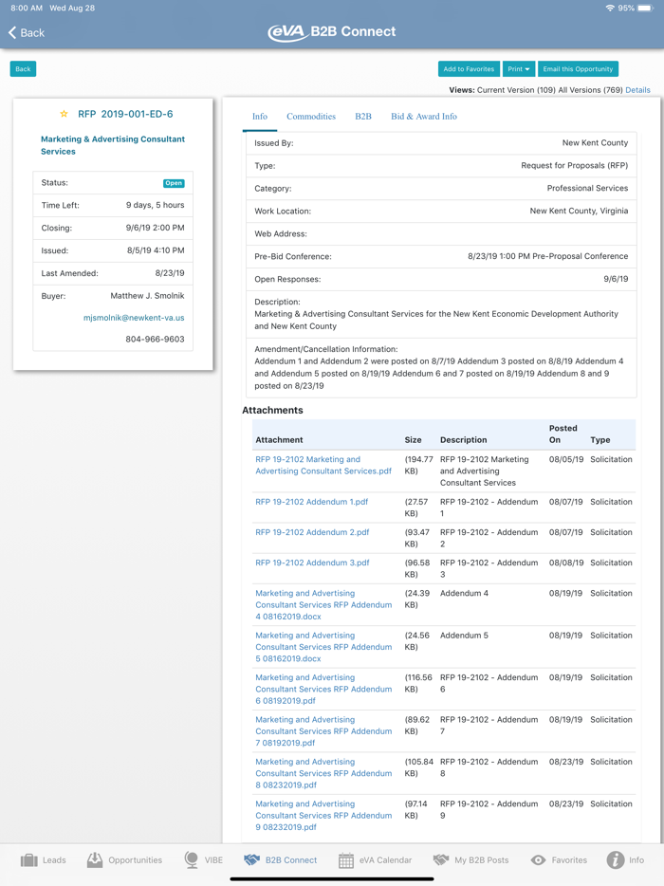This screenshot has height=886, width=664.
Task: Open the views Details link
Action: point(637,90)
